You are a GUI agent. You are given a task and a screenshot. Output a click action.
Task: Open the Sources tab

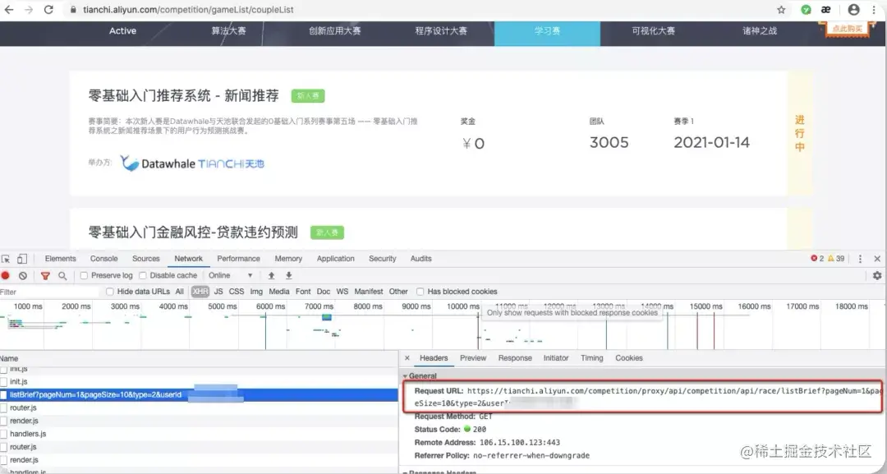pyautogui.click(x=146, y=259)
